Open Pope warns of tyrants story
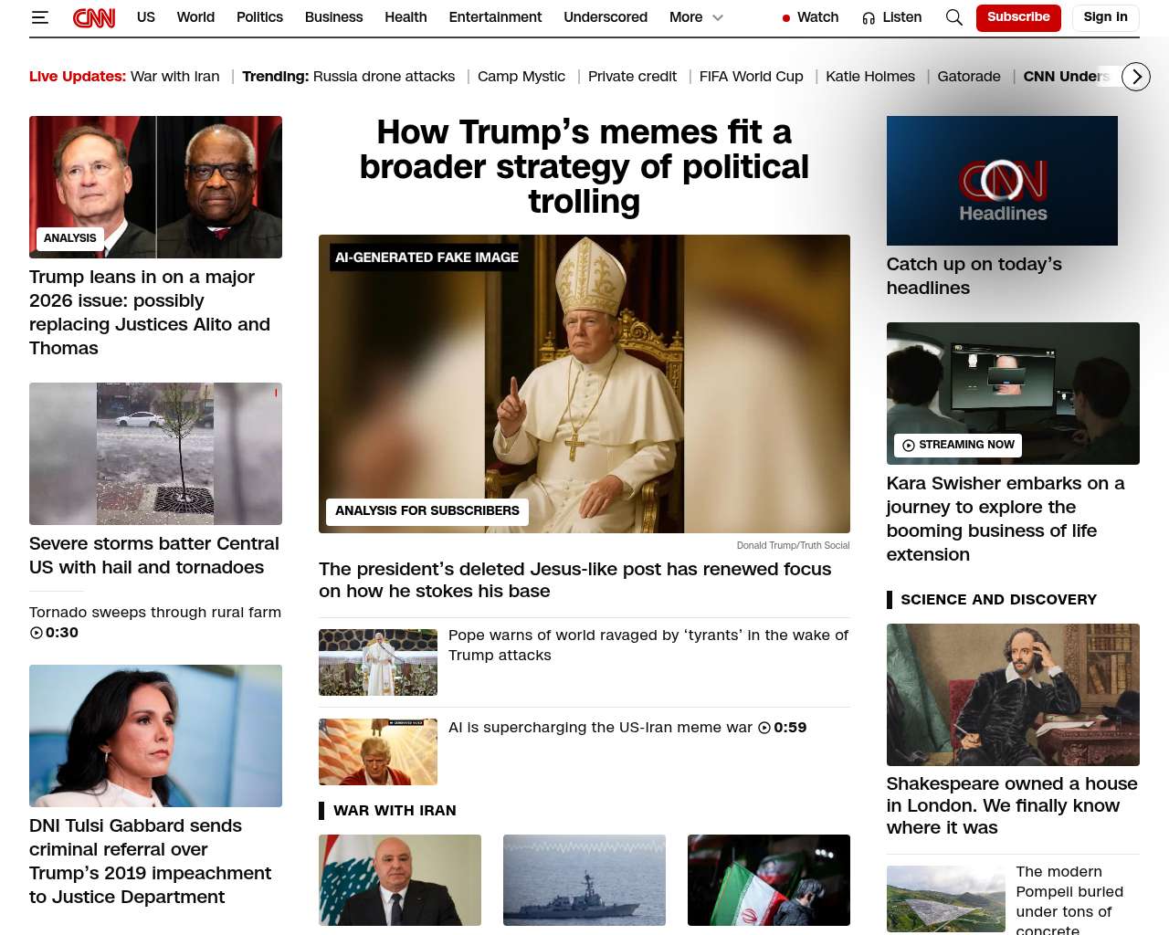Screen dimensions: 1169x935 [648, 645]
